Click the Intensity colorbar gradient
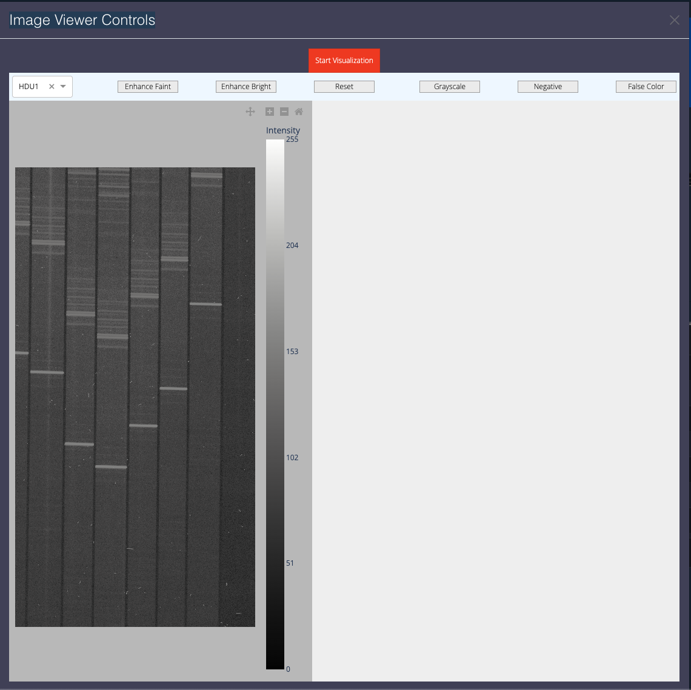Viewport: 691px width, 690px height. pos(275,404)
